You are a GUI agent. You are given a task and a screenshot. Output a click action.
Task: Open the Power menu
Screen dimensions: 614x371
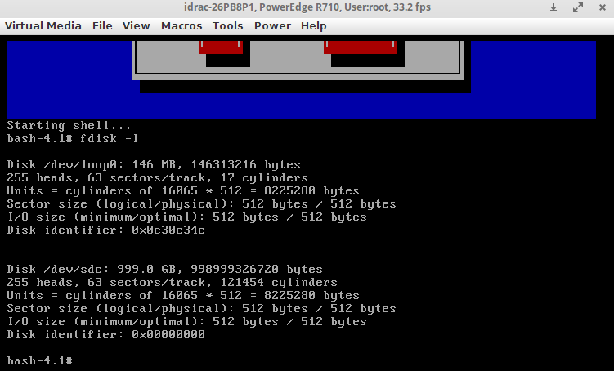click(272, 25)
